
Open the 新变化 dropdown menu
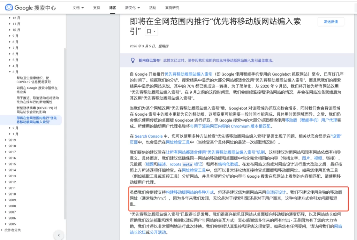click(x=132, y=8)
